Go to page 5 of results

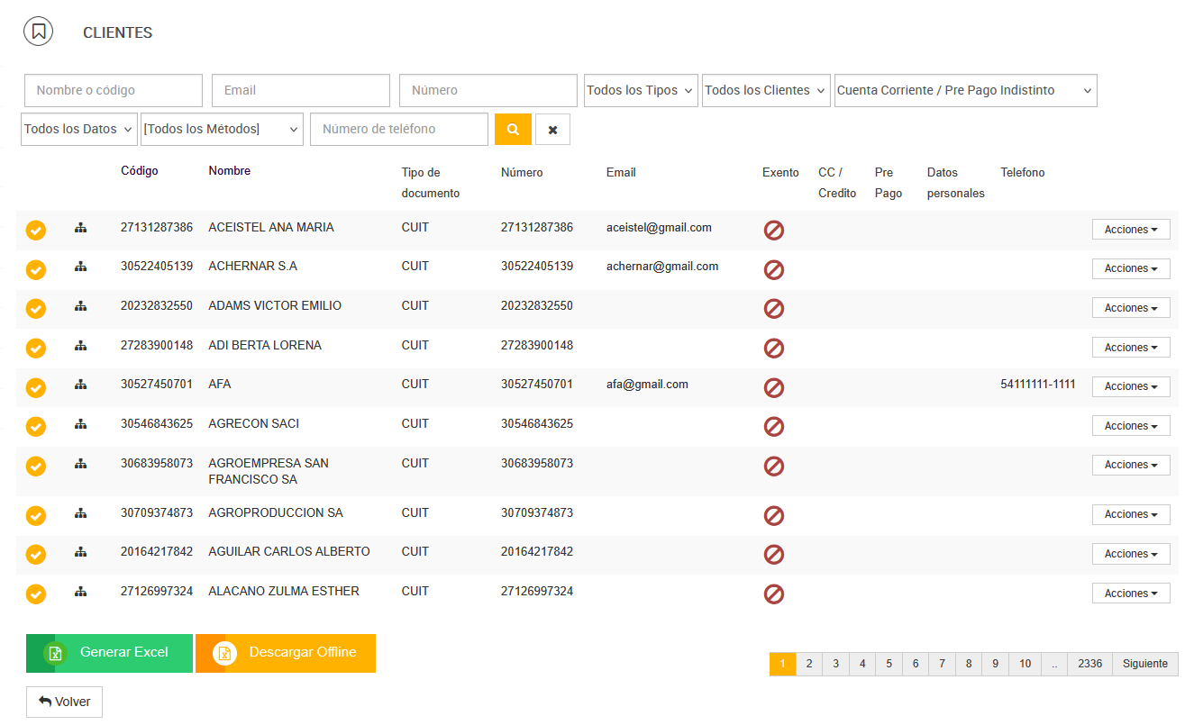[x=889, y=664]
